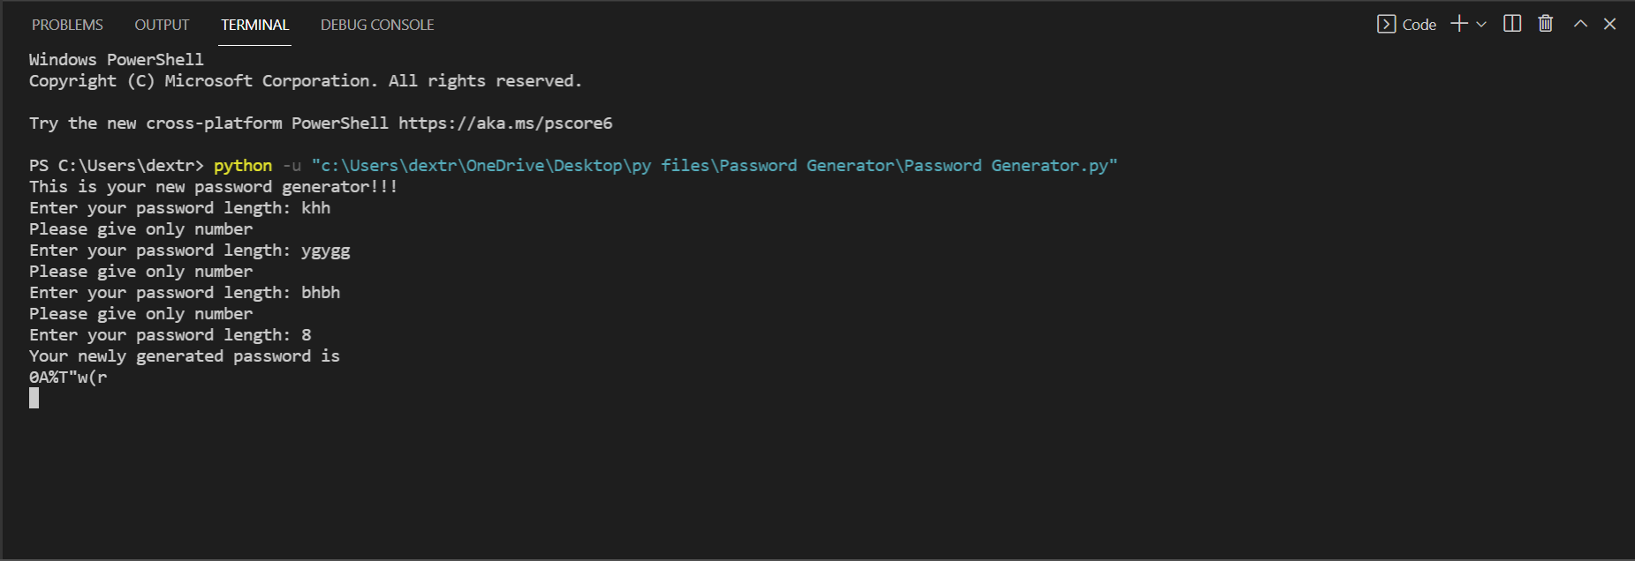
Task: Open the DEBUG CONSOLE tab
Action: tap(377, 25)
